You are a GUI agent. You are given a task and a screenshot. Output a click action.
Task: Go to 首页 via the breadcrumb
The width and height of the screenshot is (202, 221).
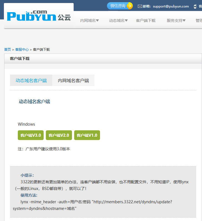pyautogui.click(x=8, y=49)
